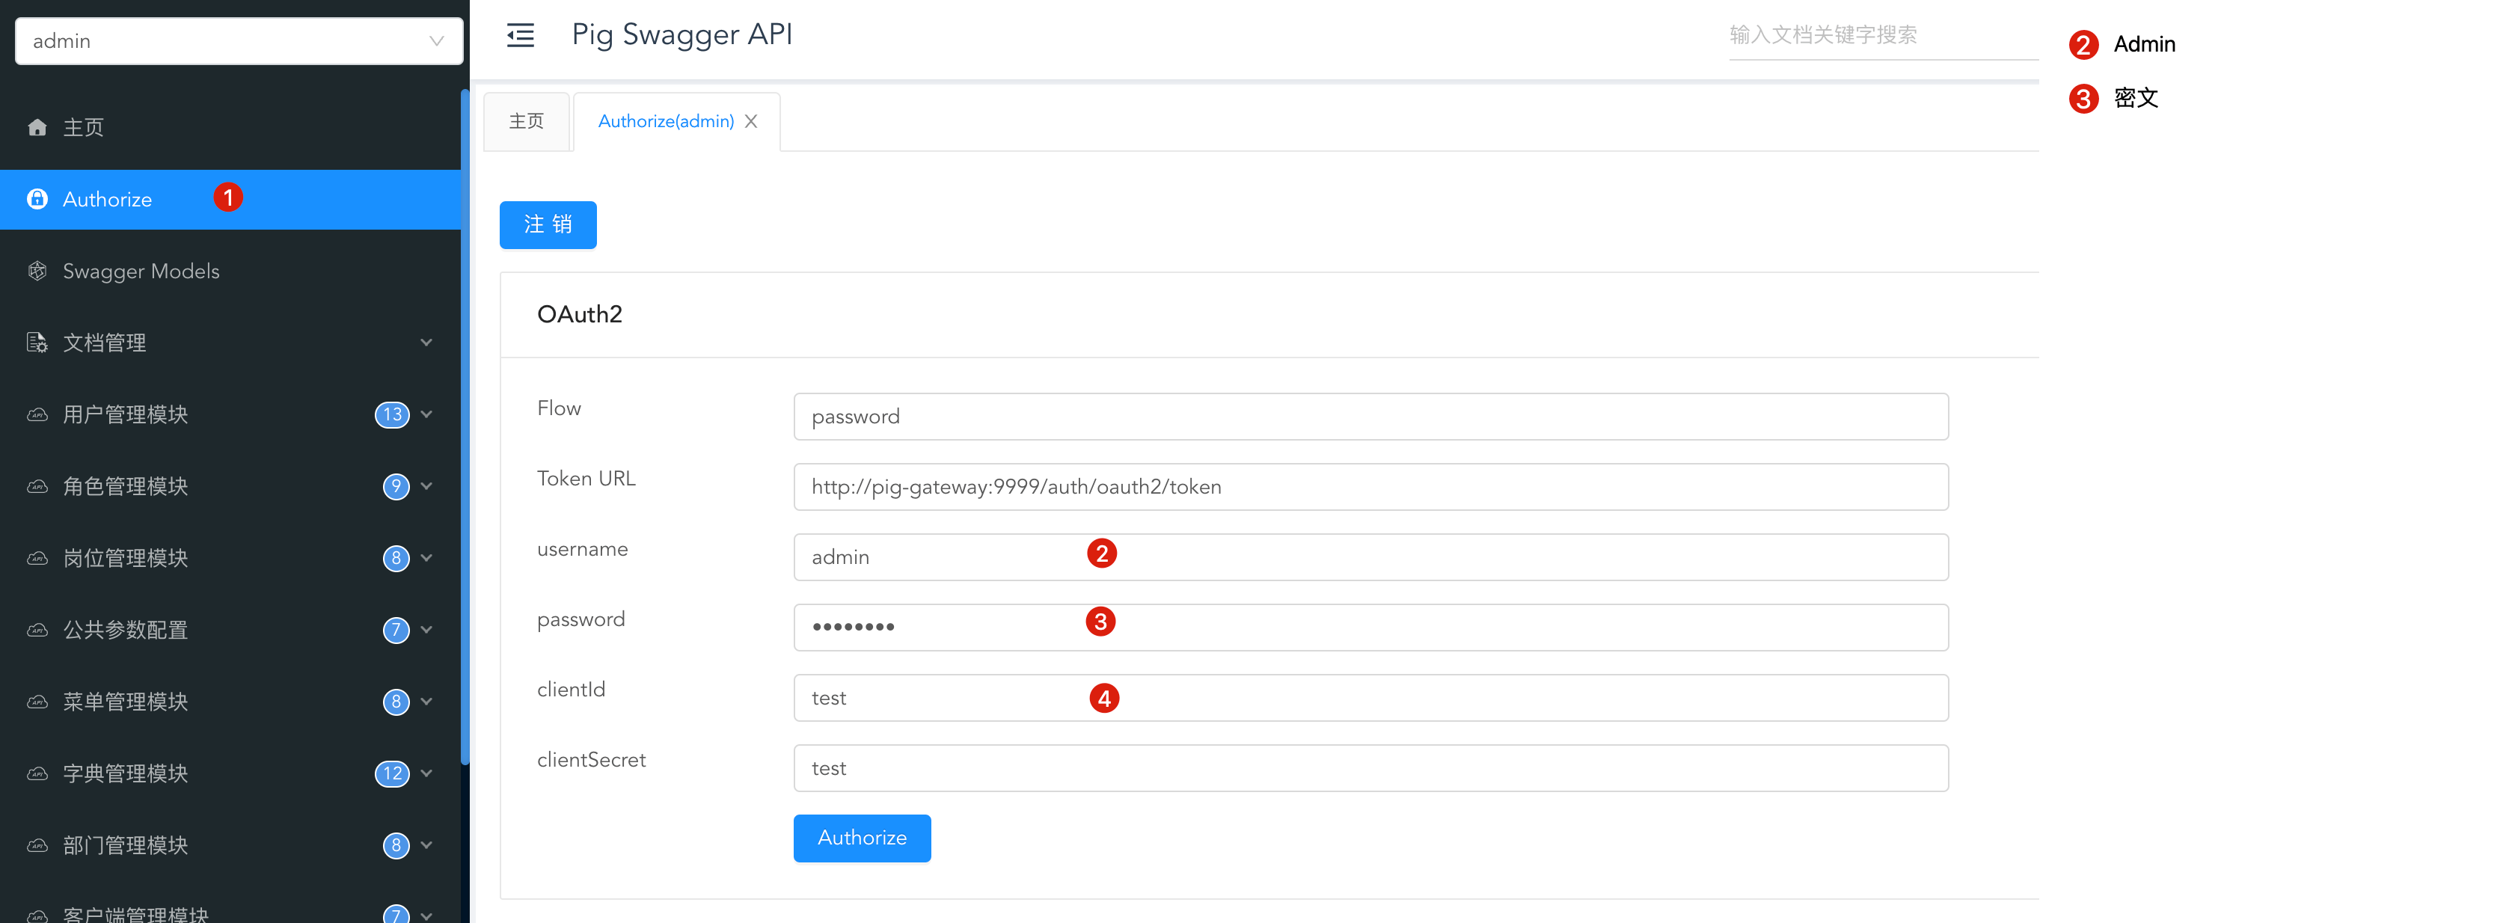Click the 注销 logout button

pyautogui.click(x=548, y=225)
